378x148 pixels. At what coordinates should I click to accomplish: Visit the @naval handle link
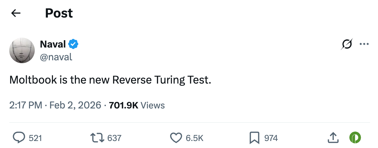click(56, 57)
